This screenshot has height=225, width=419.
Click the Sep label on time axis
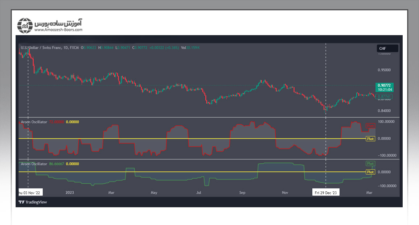coord(242,193)
